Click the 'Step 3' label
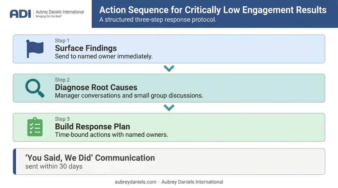 (x=62, y=119)
